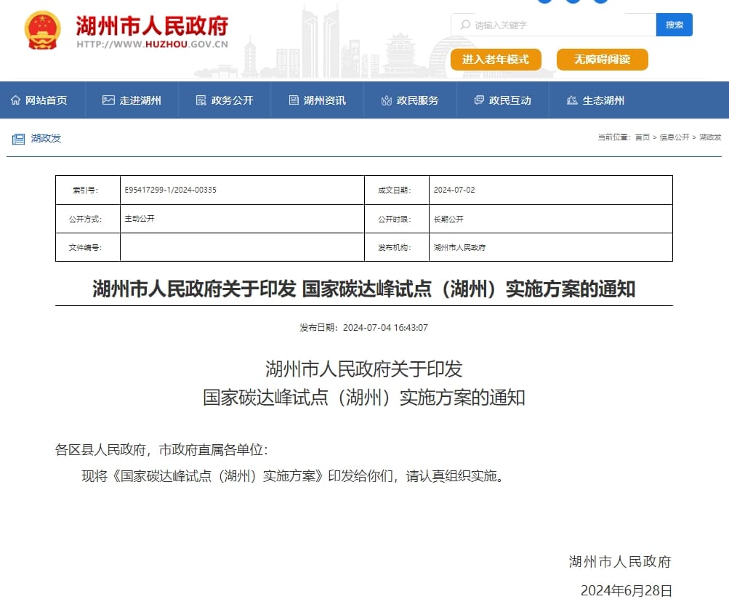Screen dimensions: 729x607
Task: Click the news icon beside 湖州资讯
Action: pyautogui.click(x=294, y=100)
